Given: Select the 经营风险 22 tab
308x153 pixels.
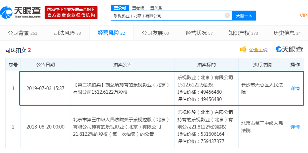Looking at the screenshot, I should (111, 33).
